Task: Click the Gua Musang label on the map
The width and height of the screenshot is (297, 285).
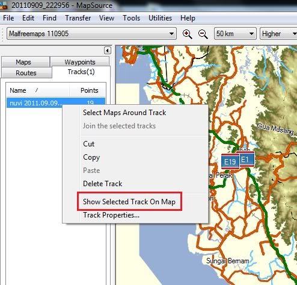Action: [275, 129]
